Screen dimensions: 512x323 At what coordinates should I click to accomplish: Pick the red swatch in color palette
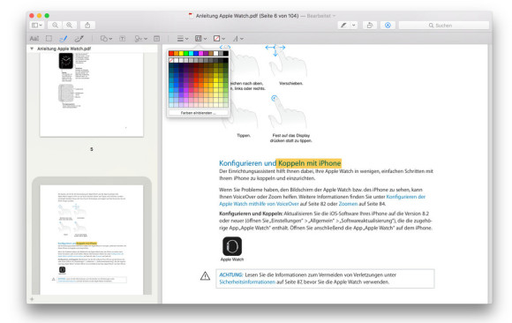tap(171, 53)
